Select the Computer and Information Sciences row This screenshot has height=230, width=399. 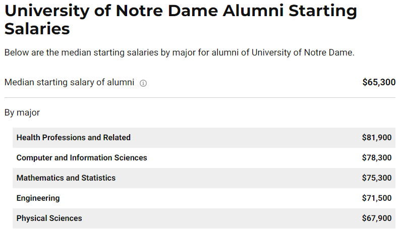[204, 158]
